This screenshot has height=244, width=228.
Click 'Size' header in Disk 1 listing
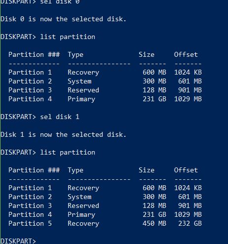pos(147,170)
